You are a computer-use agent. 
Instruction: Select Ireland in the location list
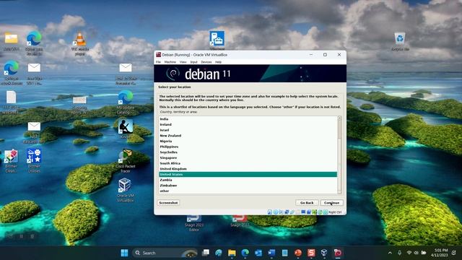point(248,124)
